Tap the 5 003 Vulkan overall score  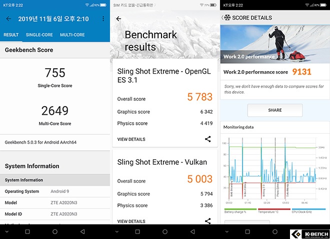[199, 179]
